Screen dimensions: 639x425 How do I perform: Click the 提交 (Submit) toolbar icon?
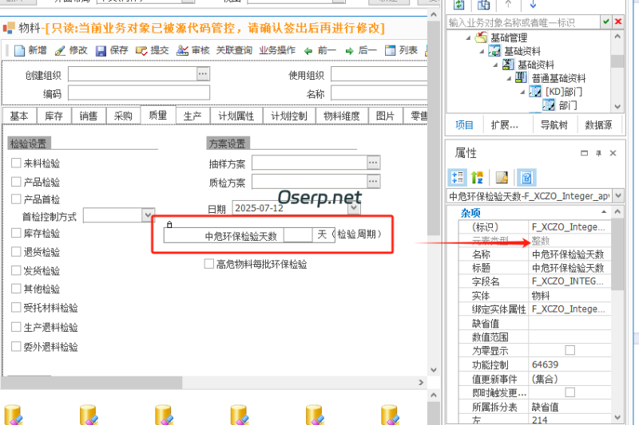tap(142, 50)
